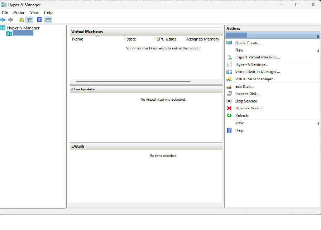This screenshot has width=321, height=230.
Task: Click the Actions pane title
Action: pyautogui.click(x=233, y=28)
